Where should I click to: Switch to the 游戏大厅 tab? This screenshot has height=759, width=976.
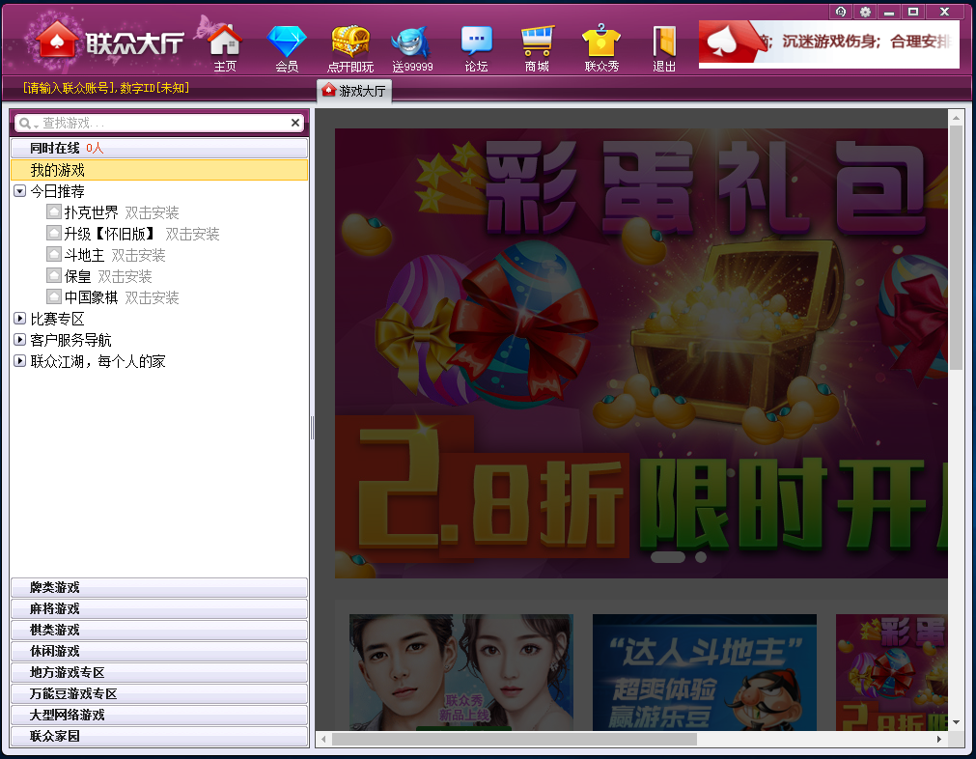(354, 91)
